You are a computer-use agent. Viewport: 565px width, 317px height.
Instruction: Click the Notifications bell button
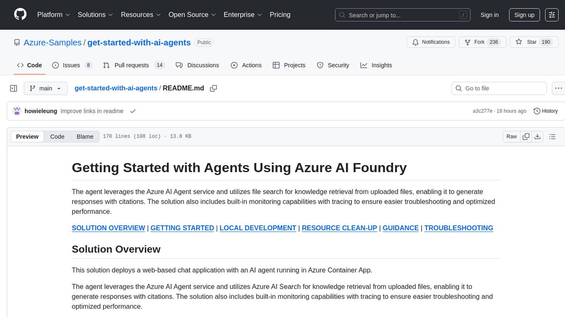point(431,42)
